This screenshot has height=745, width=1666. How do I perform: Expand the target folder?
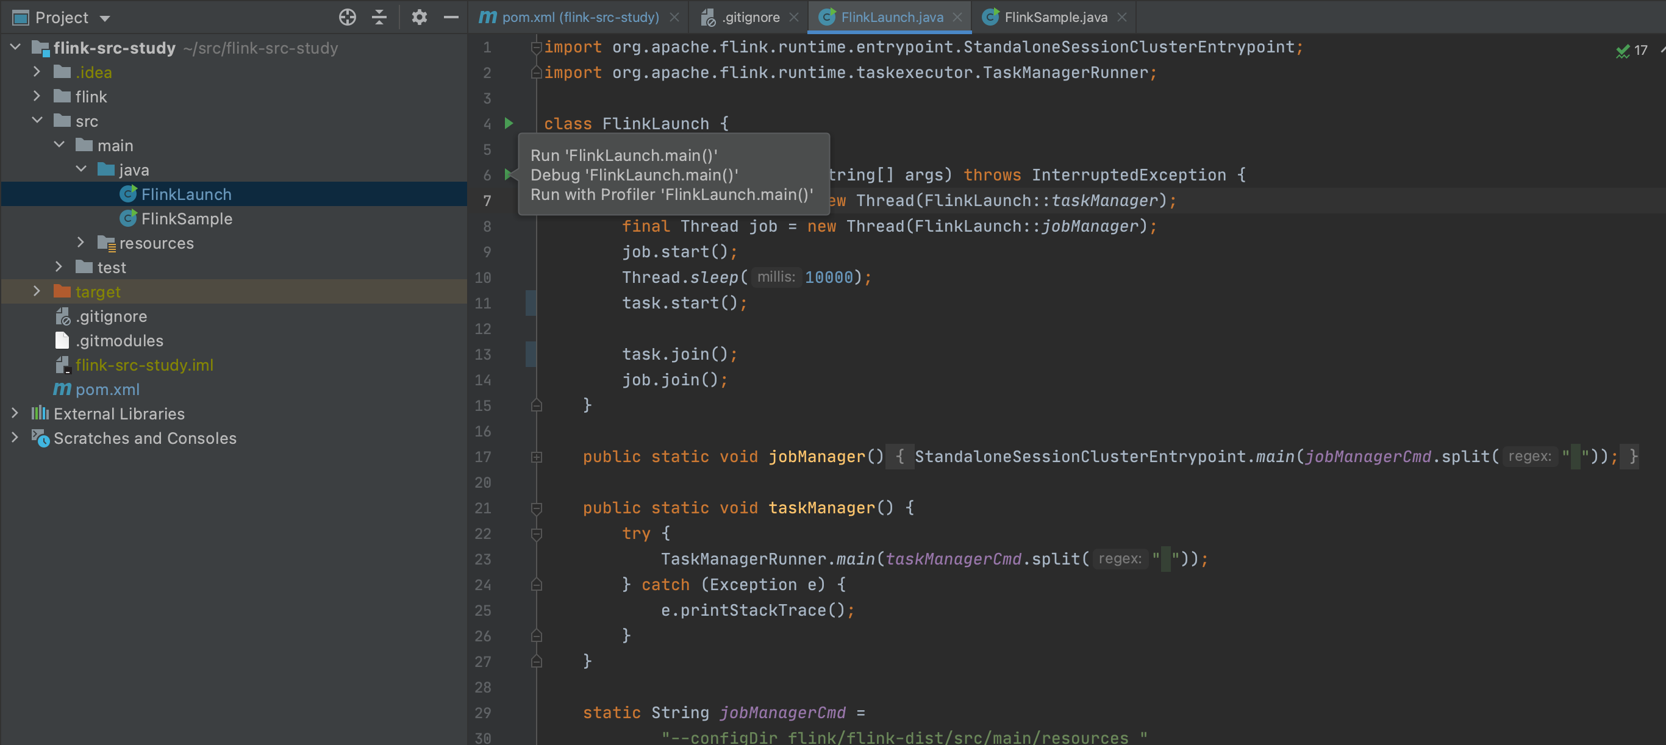[x=37, y=291]
